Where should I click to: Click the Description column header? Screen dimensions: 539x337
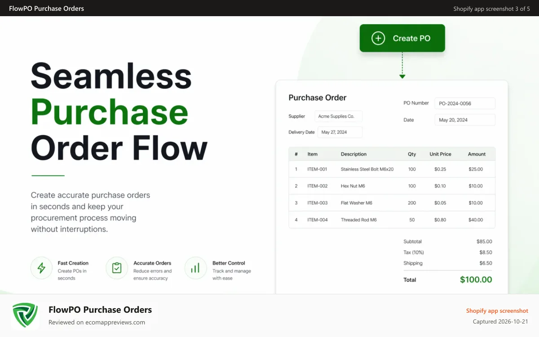[x=353, y=154]
